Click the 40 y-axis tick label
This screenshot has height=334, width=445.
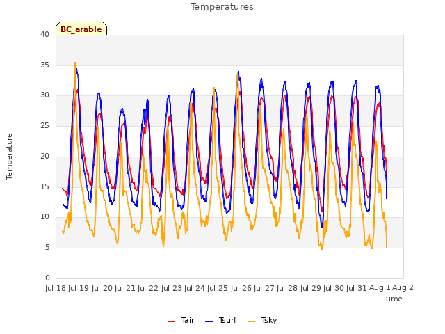(44, 35)
